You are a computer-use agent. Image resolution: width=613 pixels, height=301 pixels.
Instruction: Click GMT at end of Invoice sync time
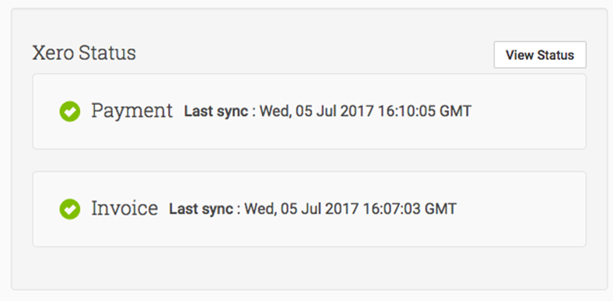(x=440, y=209)
